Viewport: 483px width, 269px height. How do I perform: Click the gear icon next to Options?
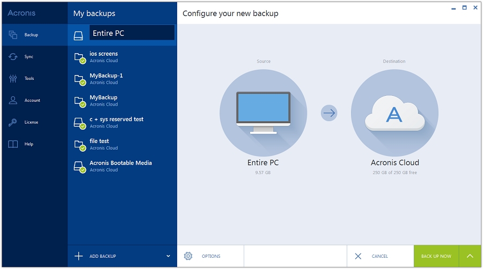coord(188,256)
